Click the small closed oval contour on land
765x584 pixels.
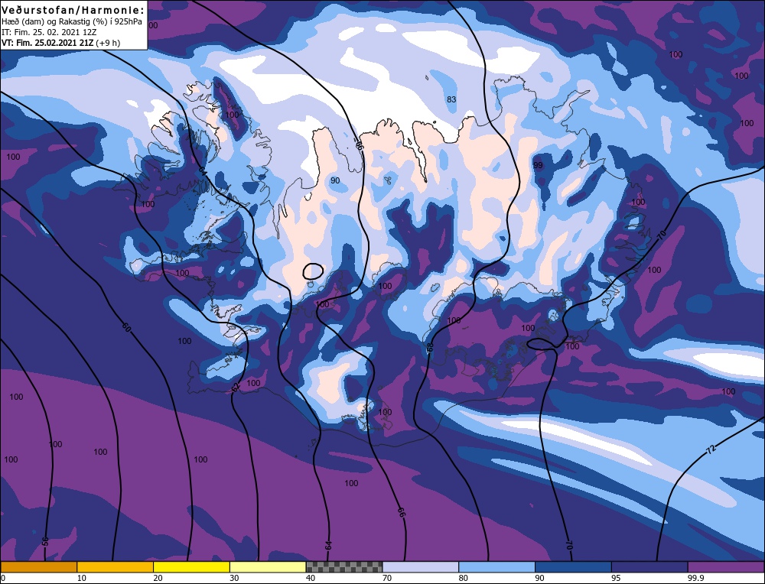point(313,271)
